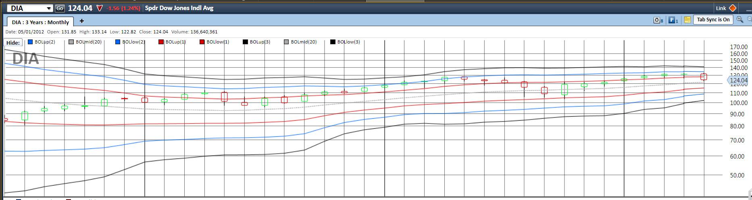Click the last price 124.04 in header
752x200 pixels.
coord(80,8)
